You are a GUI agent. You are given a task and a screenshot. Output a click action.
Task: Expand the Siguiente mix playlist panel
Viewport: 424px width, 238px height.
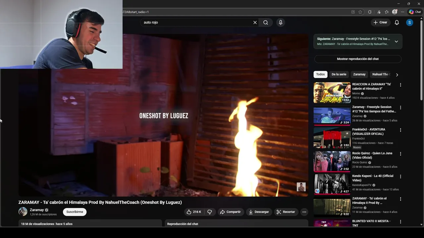click(x=396, y=42)
